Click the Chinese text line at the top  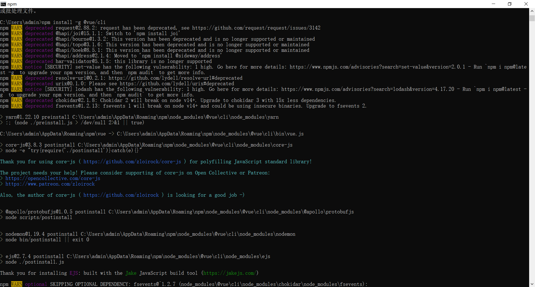pos(18,11)
